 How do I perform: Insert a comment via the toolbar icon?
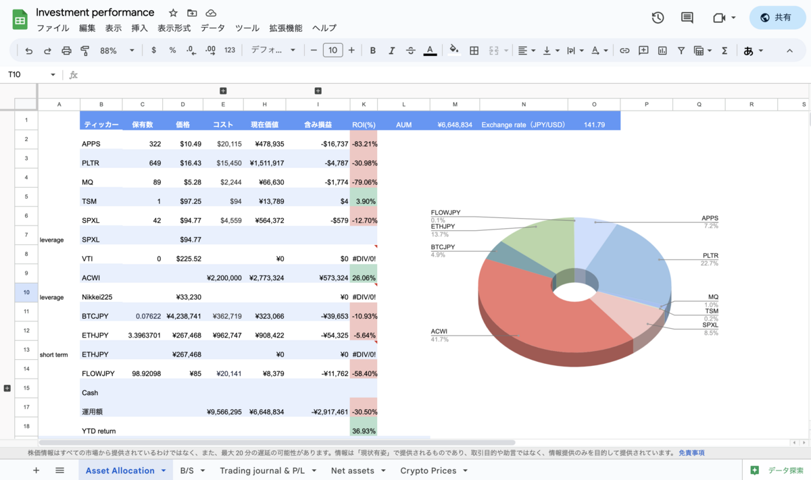point(643,50)
